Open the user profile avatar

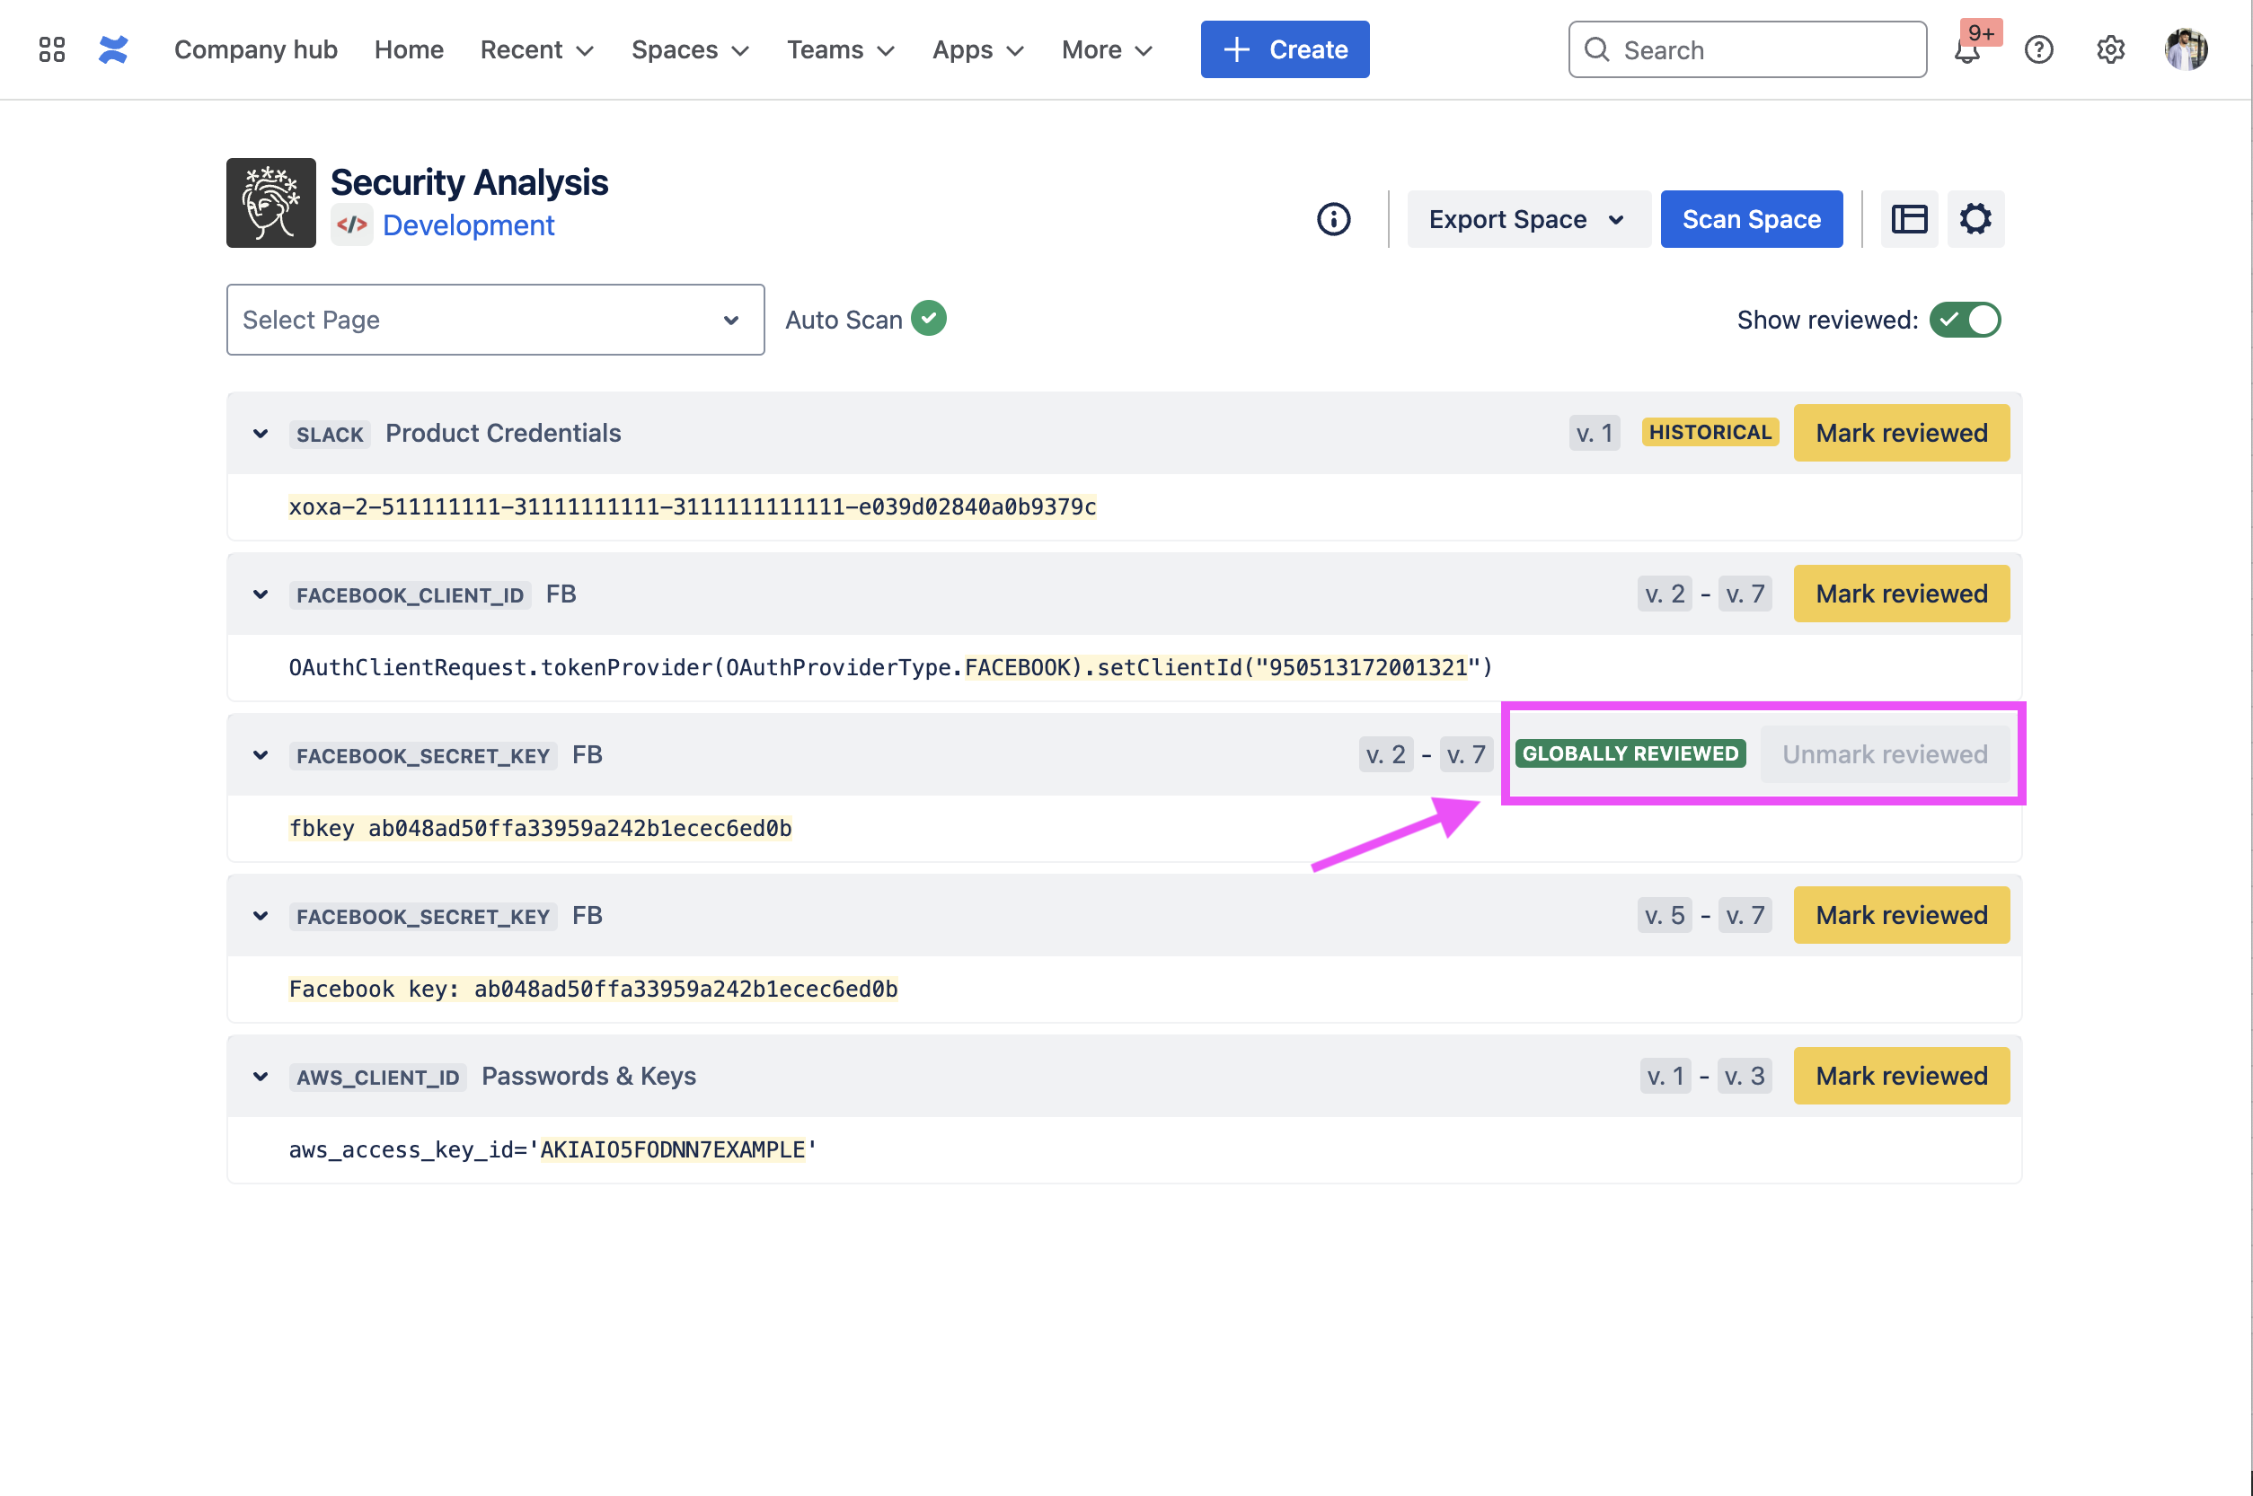pyautogui.click(x=2187, y=49)
